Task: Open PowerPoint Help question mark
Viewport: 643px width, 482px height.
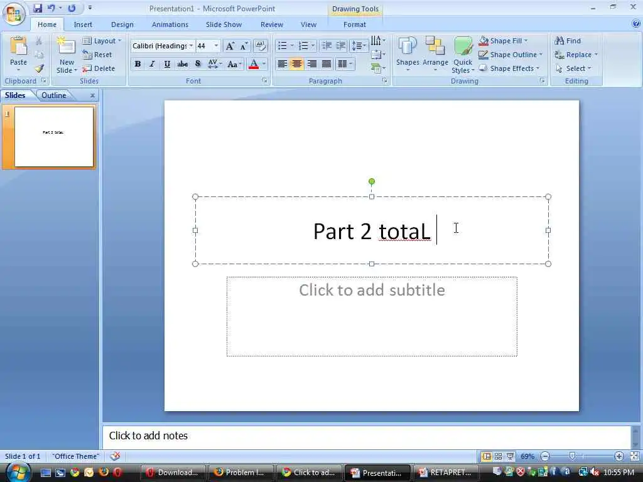Action: (x=637, y=24)
